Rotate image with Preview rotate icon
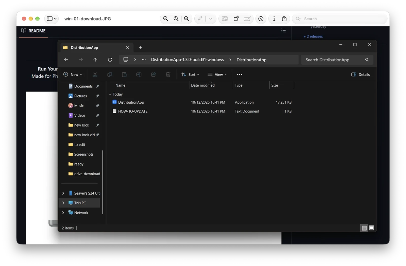 click(236, 19)
